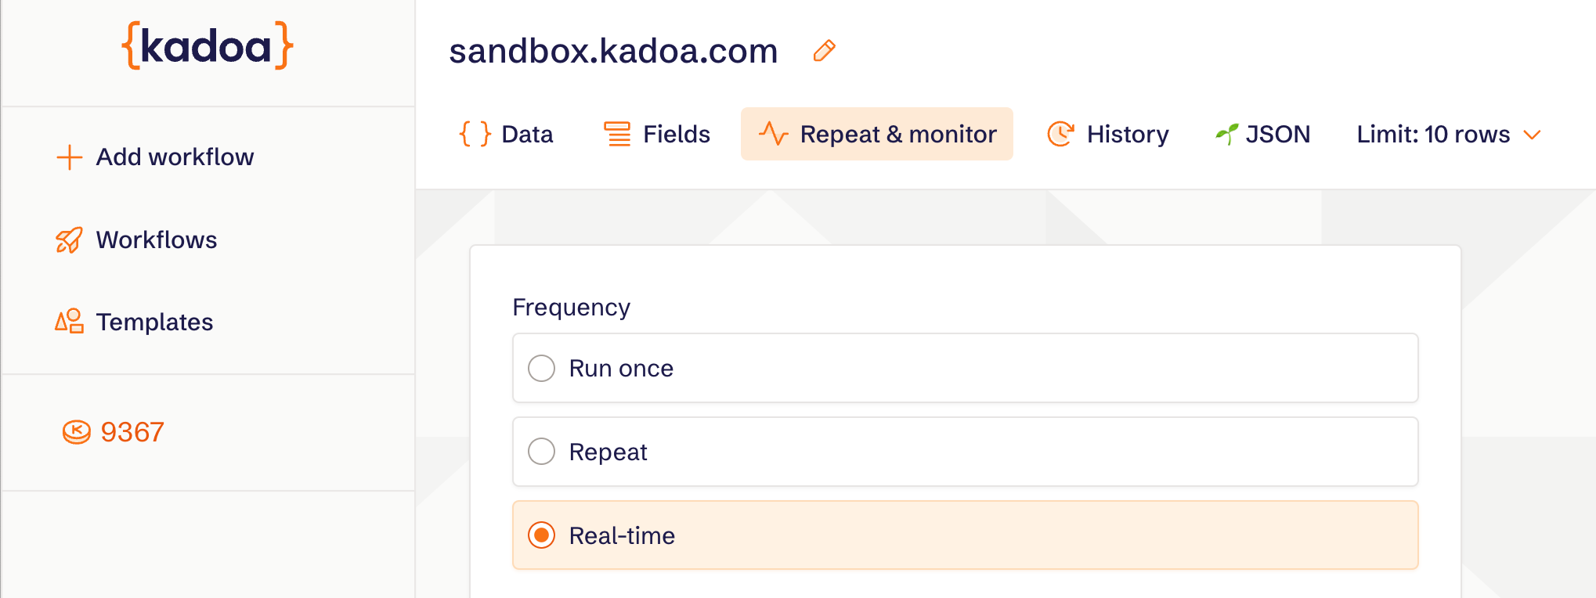The height and width of the screenshot is (598, 1596).
Task: Click the JSON sprout icon
Action: (x=1226, y=134)
